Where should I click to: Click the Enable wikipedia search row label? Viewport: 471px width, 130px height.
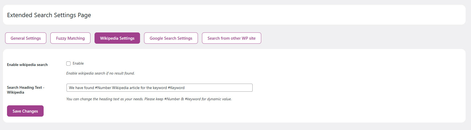(27, 65)
